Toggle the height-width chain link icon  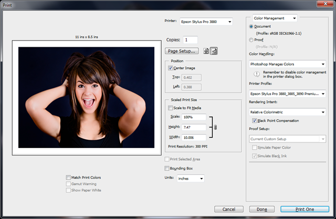tap(215, 127)
